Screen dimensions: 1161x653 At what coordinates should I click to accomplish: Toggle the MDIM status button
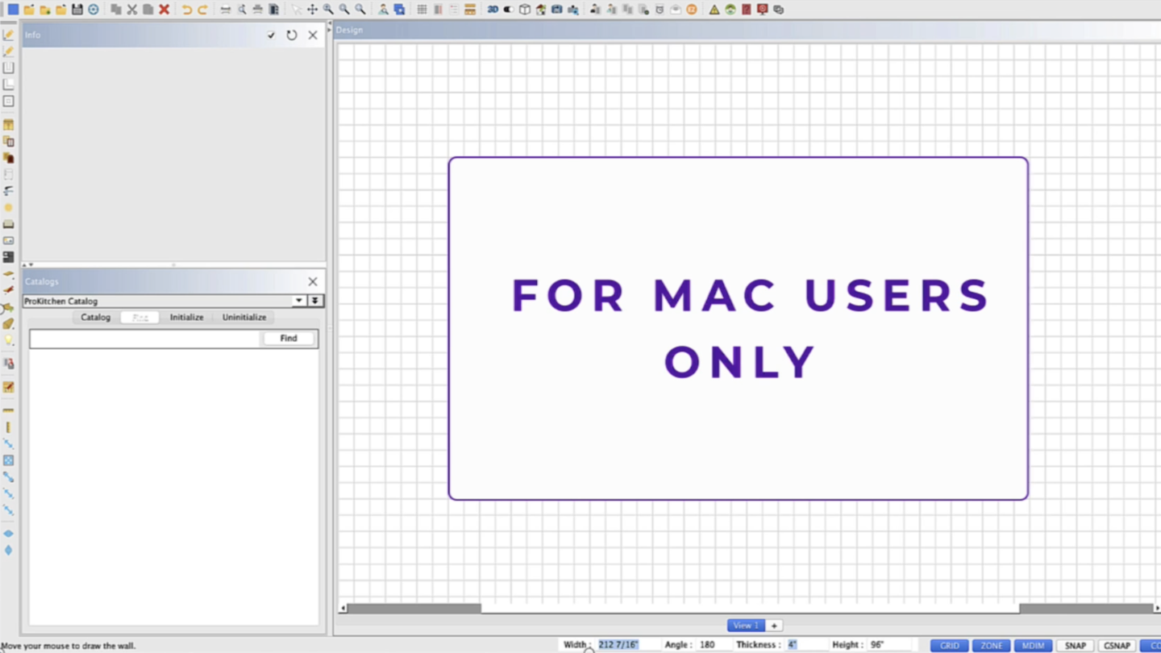(x=1033, y=646)
